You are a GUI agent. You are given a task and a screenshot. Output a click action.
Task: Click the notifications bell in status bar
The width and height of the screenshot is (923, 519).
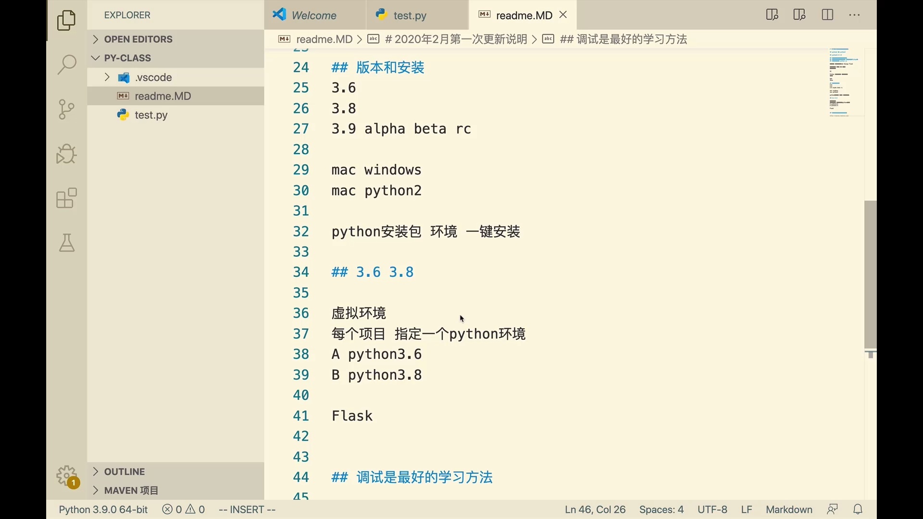858,509
